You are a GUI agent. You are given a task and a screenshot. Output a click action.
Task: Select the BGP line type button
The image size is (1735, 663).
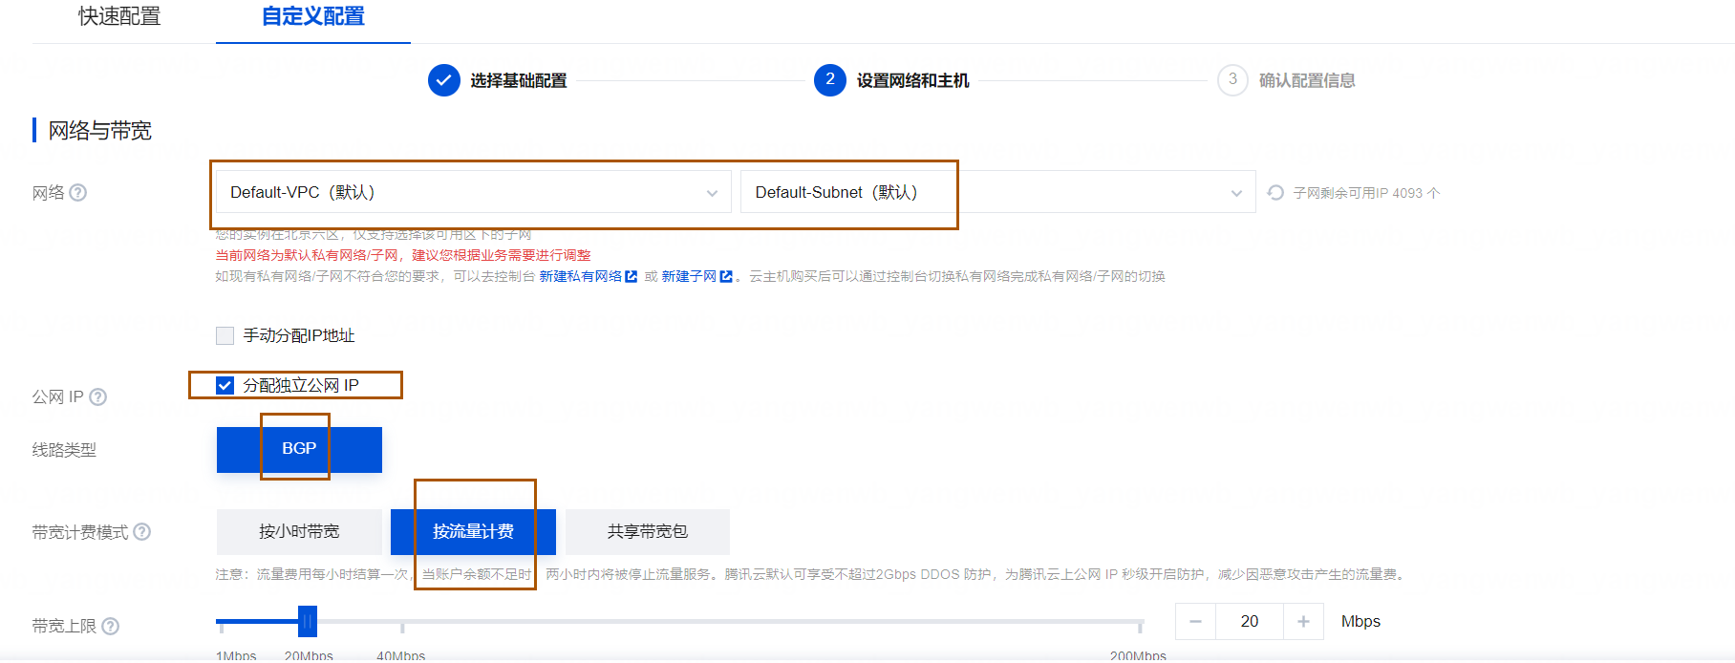point(299,449)
